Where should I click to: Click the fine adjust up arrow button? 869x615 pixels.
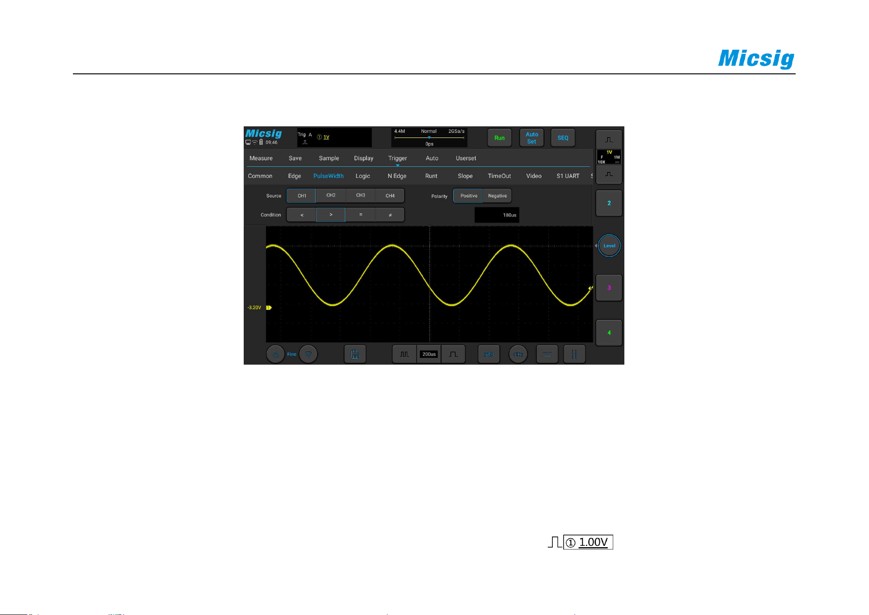(275, 354)
